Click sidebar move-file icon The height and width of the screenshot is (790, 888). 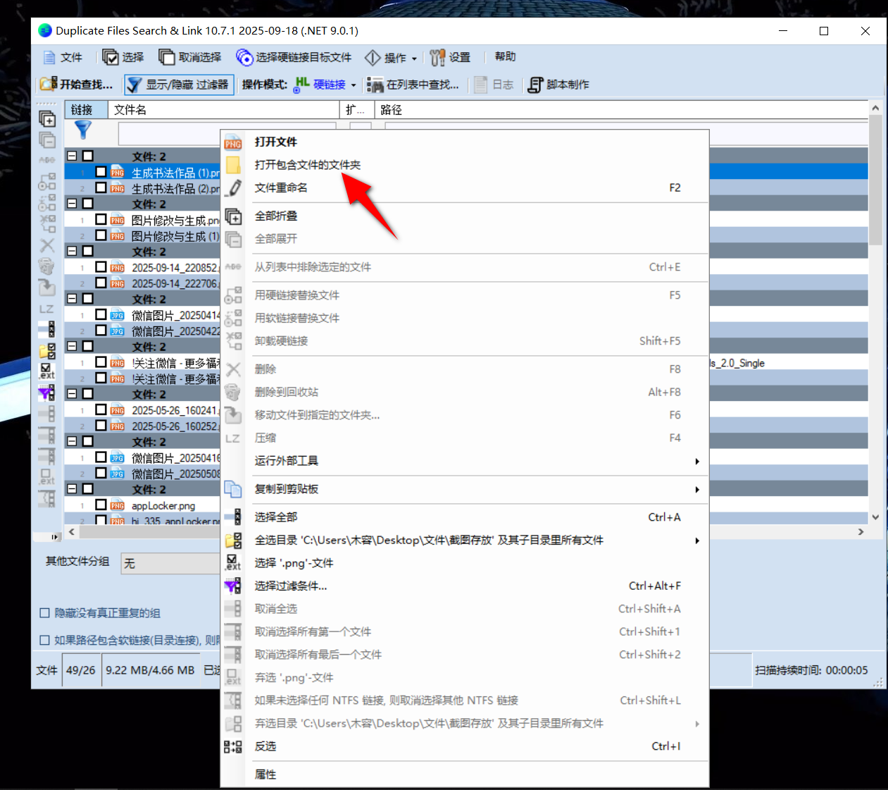[x=46, y=288]
